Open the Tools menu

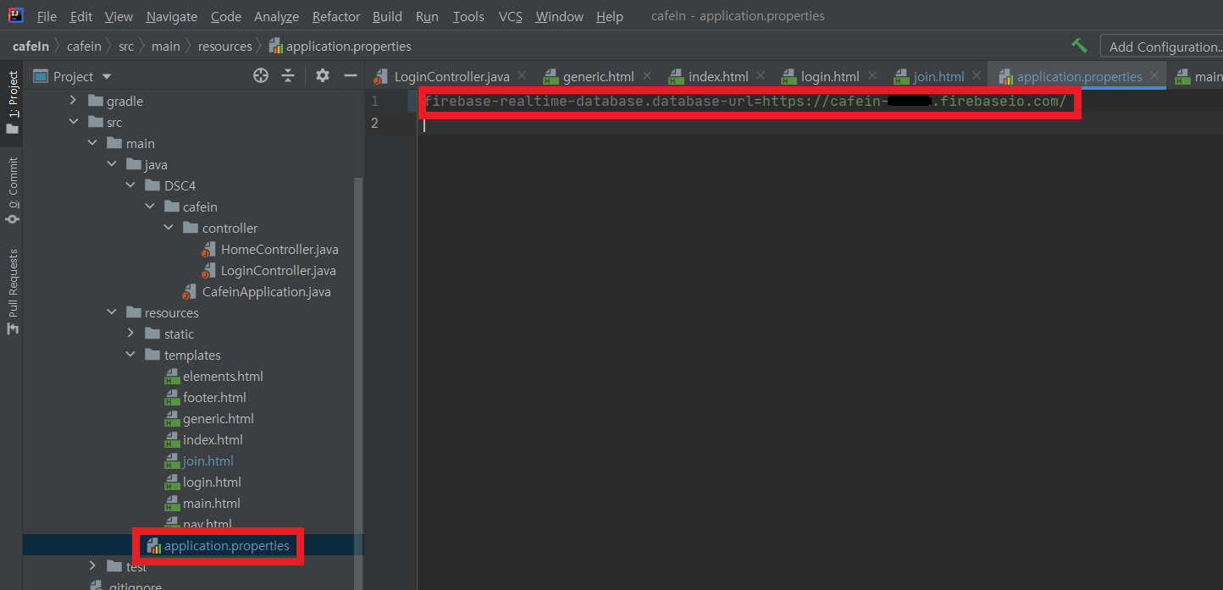pos(468,16)
